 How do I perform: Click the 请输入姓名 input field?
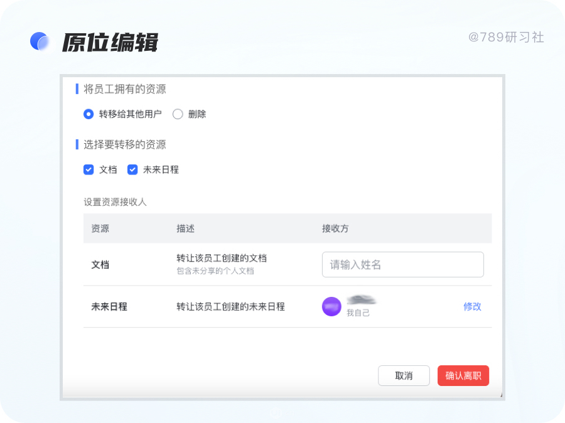click(403, 264)
